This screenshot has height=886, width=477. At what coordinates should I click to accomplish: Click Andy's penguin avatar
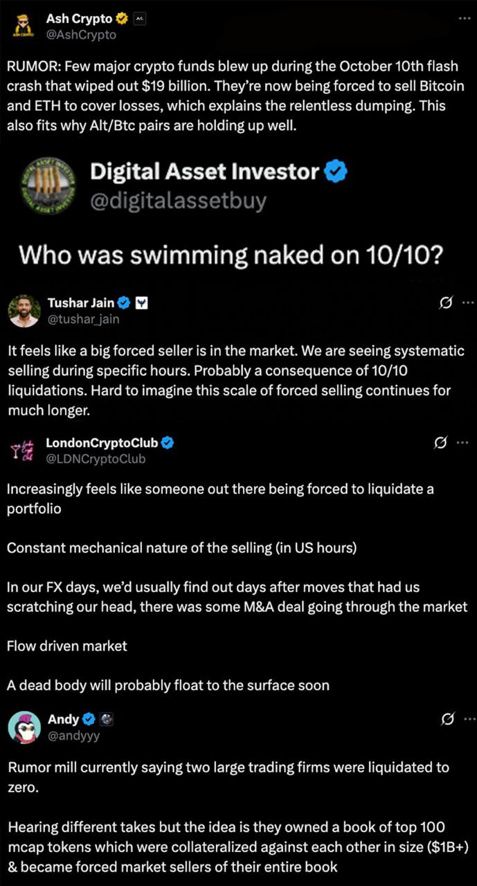pos(24,726)
